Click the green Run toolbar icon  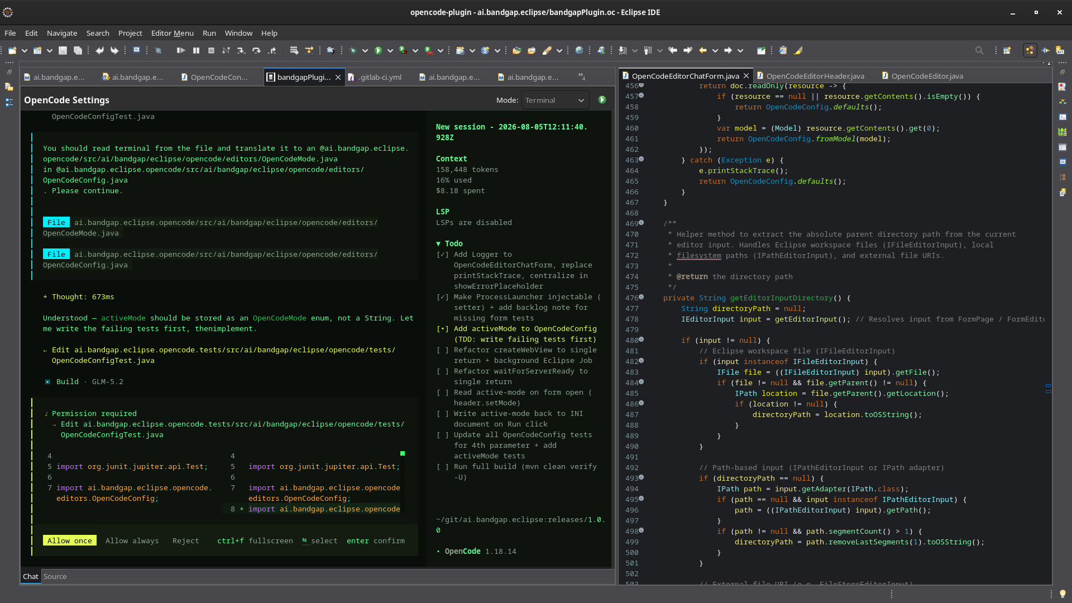[x=379, y=50]
